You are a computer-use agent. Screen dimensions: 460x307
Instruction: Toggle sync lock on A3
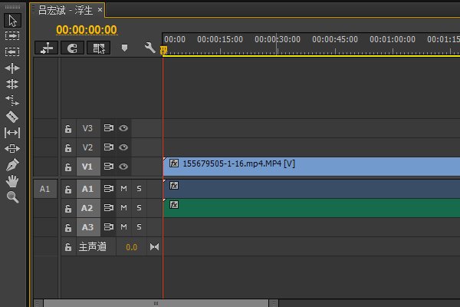coord(109,227)
